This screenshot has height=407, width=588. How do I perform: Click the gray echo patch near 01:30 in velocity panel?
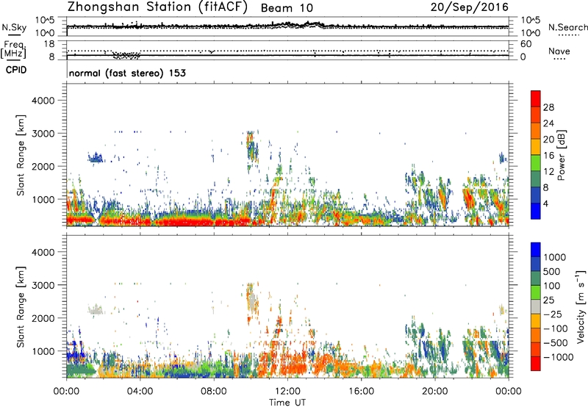pyautogui.click(x=96, y=309)
